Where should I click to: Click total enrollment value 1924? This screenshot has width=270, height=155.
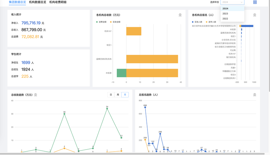click(x=26, y=70)
